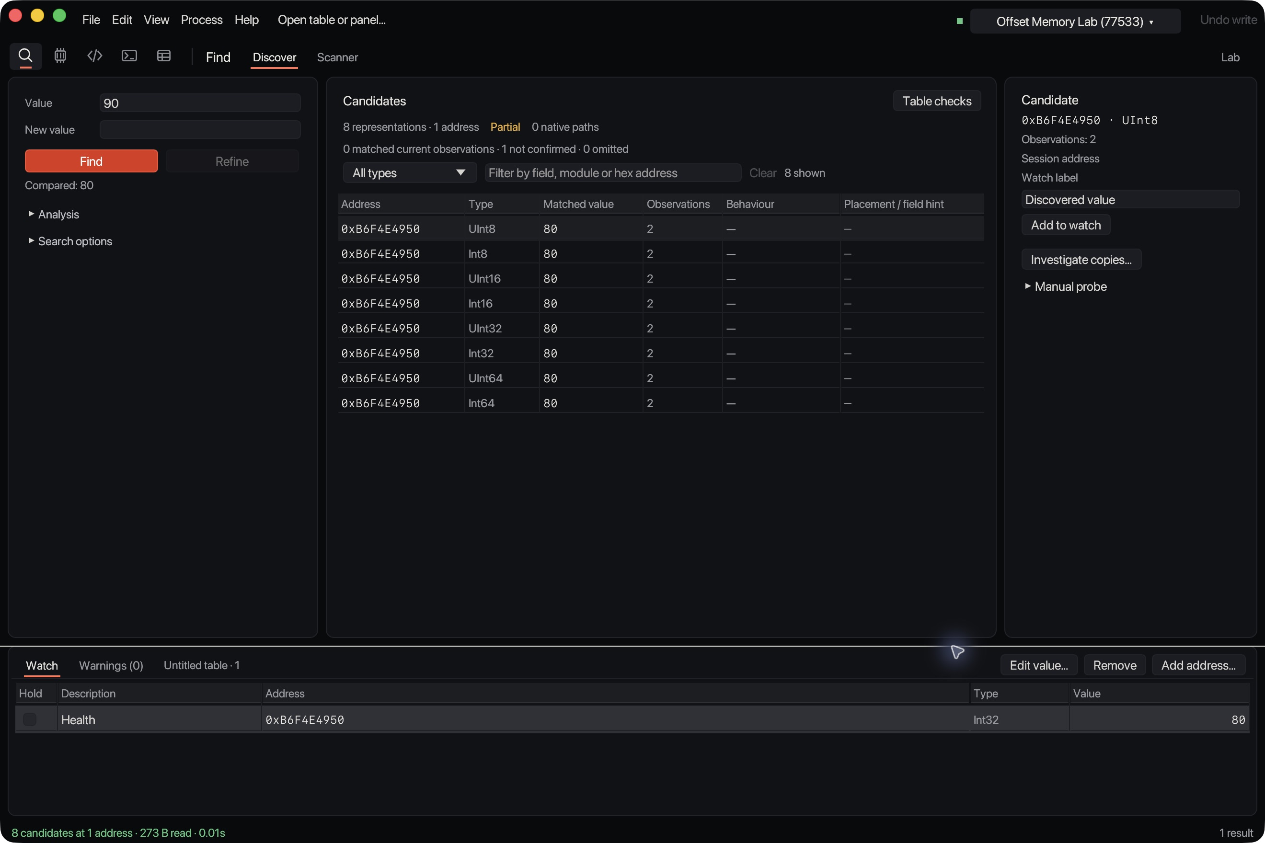Open the code brackets view icon
This screenshot has height=843, width=1265.
click(95, 56)
